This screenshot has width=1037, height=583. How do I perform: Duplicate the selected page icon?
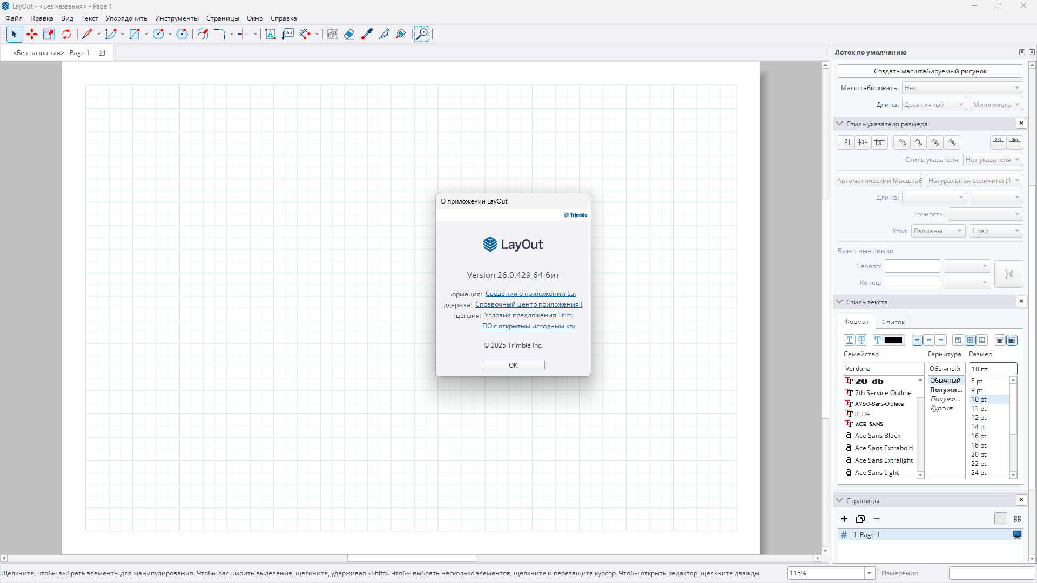point(860,519)
